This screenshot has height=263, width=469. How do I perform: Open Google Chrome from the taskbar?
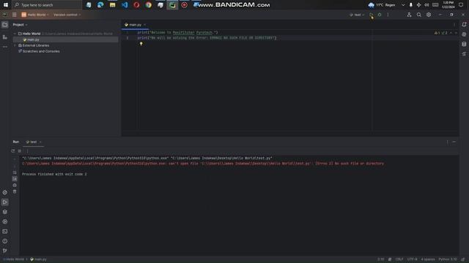click(148, 5)
